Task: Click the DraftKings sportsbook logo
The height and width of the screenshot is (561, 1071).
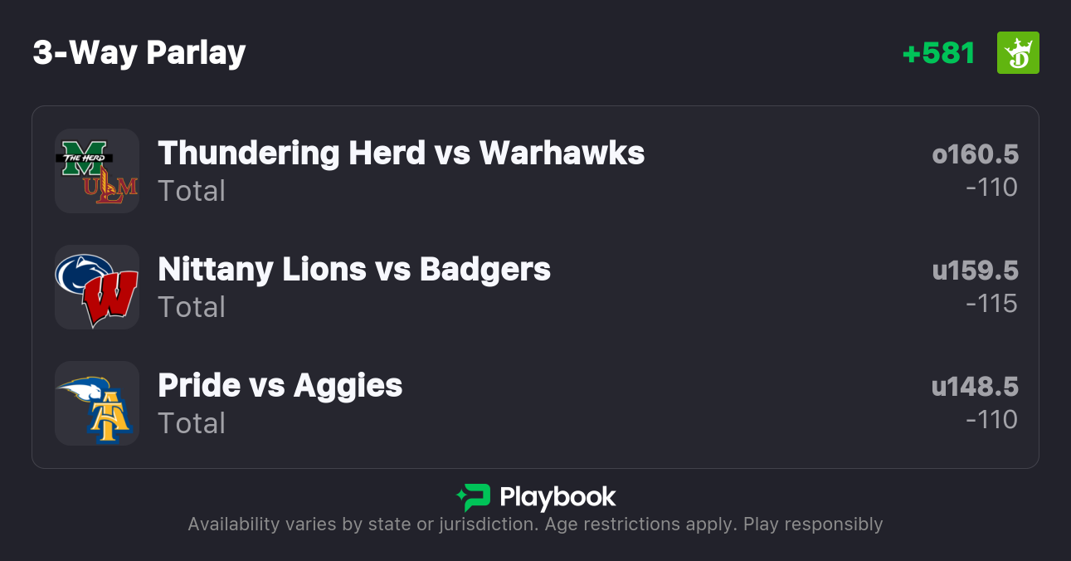Action: click(1017, 53)
